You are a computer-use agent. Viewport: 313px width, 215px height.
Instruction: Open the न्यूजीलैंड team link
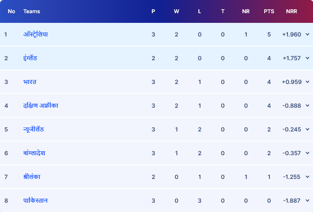point(33,129)
